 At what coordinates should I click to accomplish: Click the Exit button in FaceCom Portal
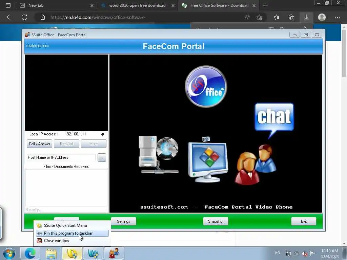click(x=304, y=221)
